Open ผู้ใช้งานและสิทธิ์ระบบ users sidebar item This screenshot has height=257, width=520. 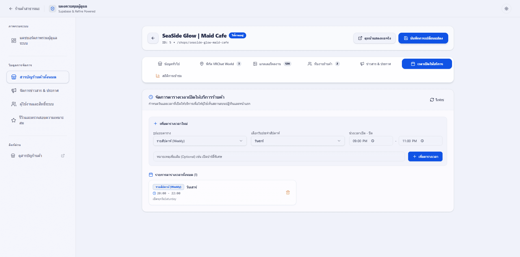pyautogui.click(x=38, y=104)
